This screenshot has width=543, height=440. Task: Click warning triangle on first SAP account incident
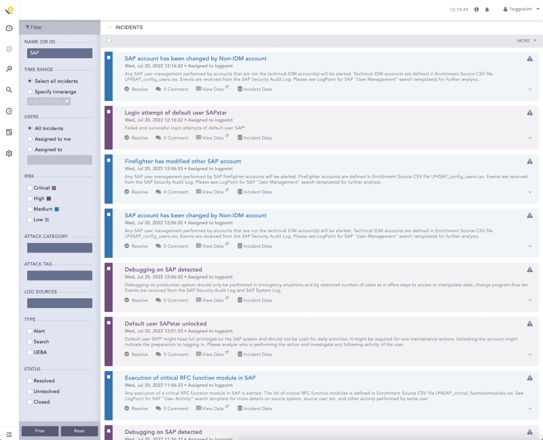pyautogui.click(x=530, y=59)
